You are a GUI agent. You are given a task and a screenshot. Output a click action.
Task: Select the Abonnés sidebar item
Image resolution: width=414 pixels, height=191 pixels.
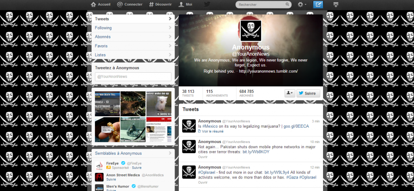tap(133, 37)
